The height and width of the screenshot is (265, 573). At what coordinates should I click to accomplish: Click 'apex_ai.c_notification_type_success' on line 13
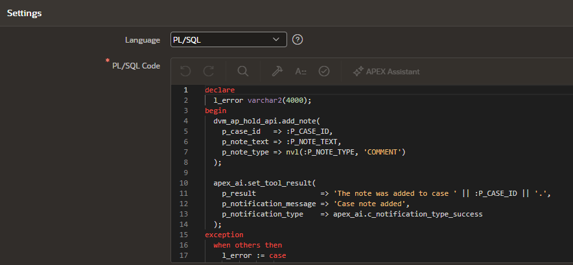click(408, 214)
